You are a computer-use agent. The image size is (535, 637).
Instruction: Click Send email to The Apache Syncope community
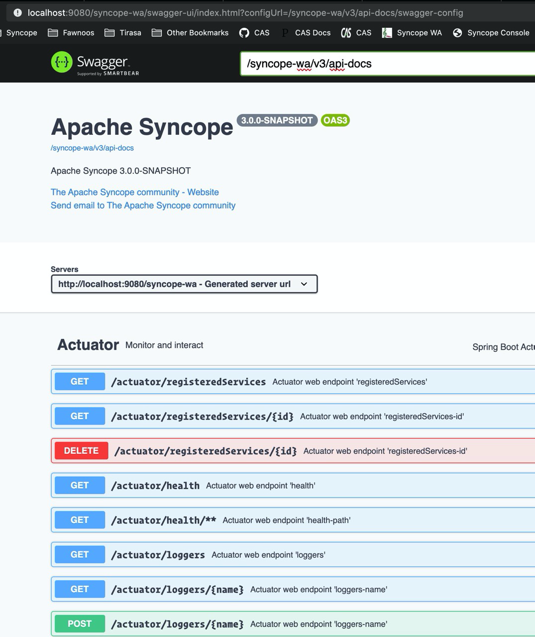pyautogui.click(x=143, y=206)
